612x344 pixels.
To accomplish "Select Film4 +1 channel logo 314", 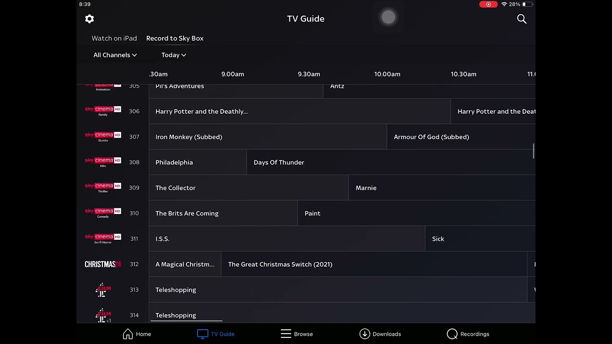I will (103, 315).
